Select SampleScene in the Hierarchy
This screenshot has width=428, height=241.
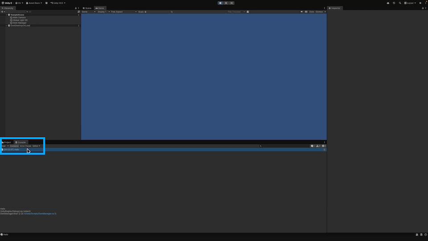[17, 15]
